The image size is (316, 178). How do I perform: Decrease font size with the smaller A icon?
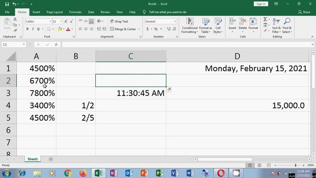tap(71, 21)
